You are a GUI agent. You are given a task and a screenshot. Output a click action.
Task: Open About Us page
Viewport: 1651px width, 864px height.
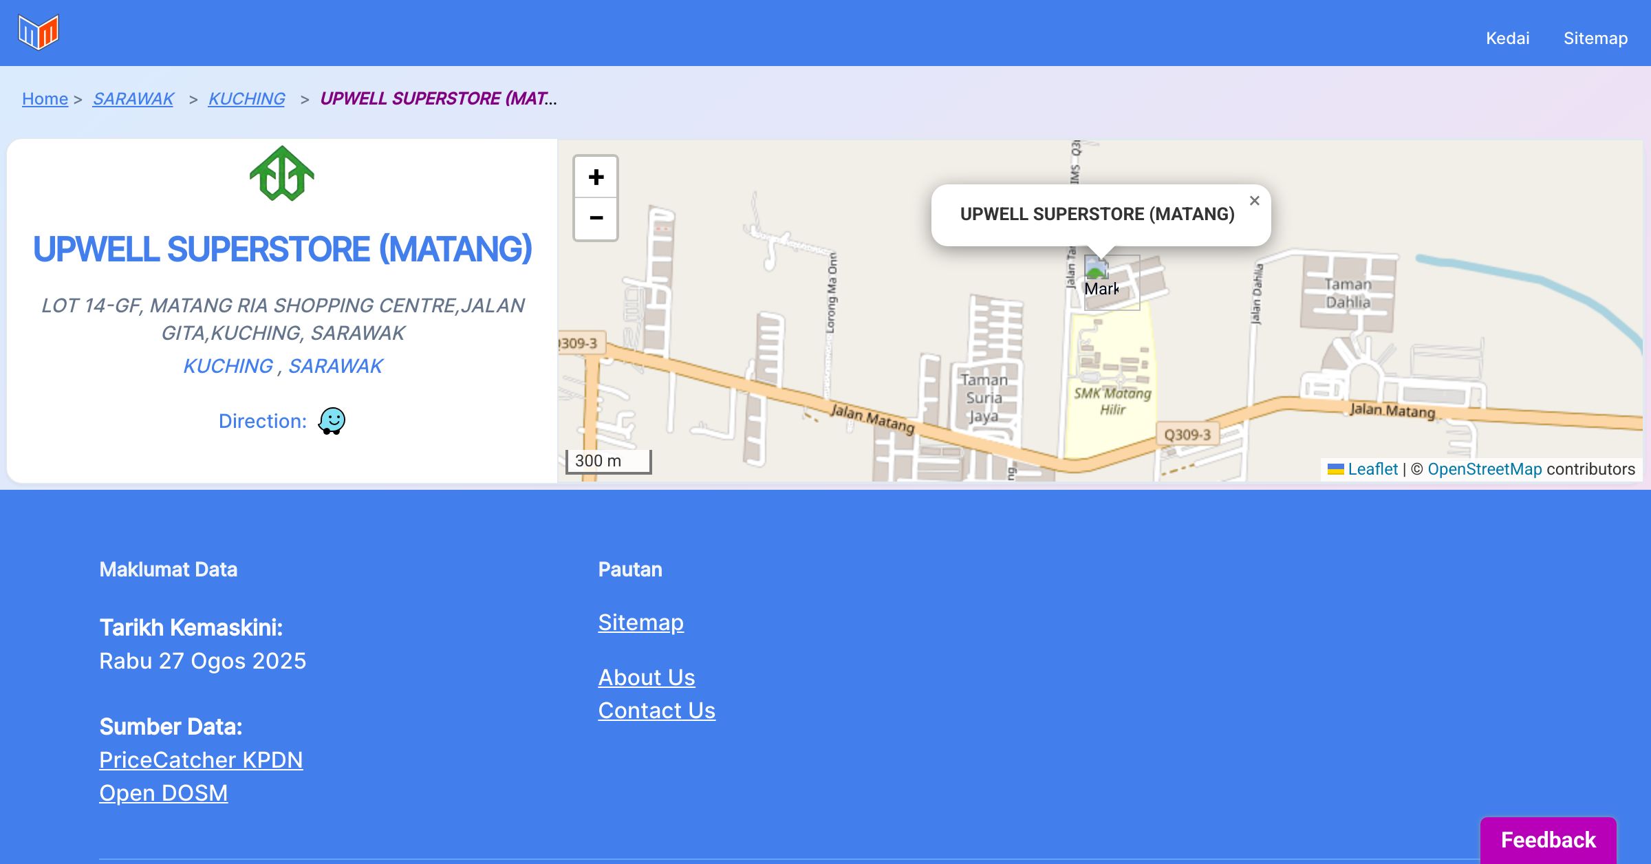coord(646,678)
